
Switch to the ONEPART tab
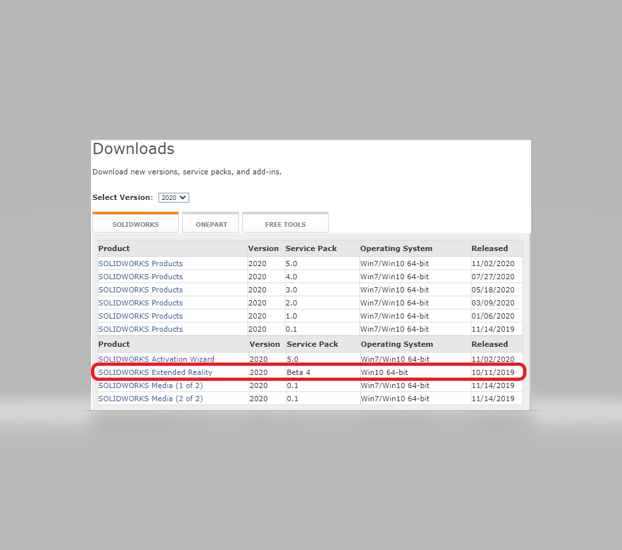(210, 223)
